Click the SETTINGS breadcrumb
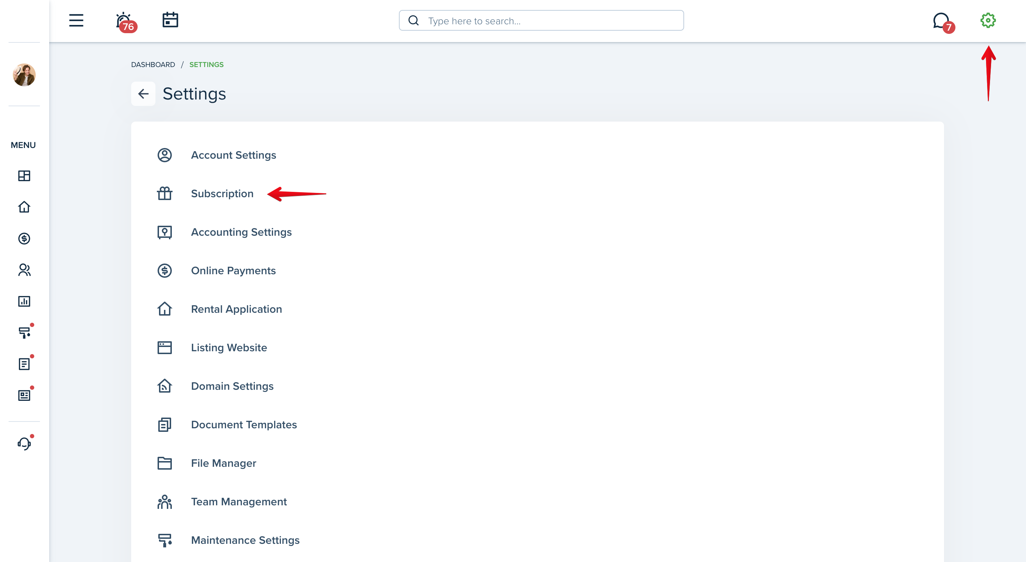The image size is (1026, 562). point(206,65)
